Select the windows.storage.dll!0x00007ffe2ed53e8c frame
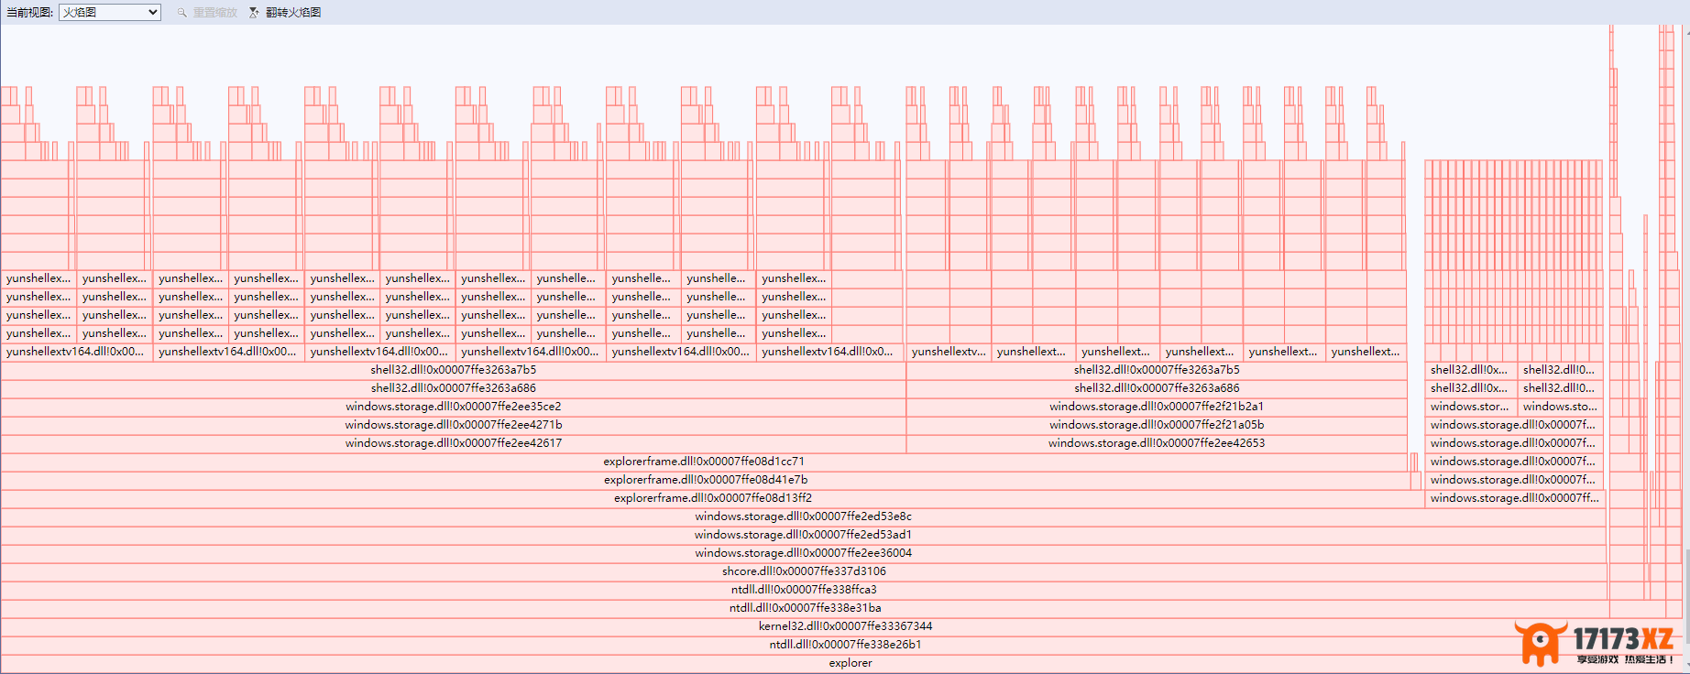Viewport: 1690px width, 674px height. 803,516
